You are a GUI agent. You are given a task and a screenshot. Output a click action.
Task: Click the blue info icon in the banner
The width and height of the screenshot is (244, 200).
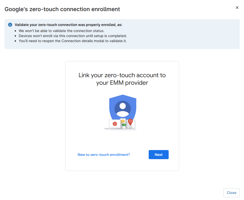click(10, 25)
